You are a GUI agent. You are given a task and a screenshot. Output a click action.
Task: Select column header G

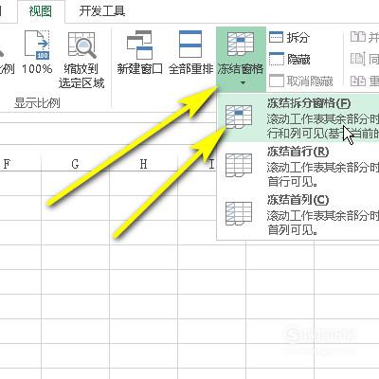[x=75, y=164]
